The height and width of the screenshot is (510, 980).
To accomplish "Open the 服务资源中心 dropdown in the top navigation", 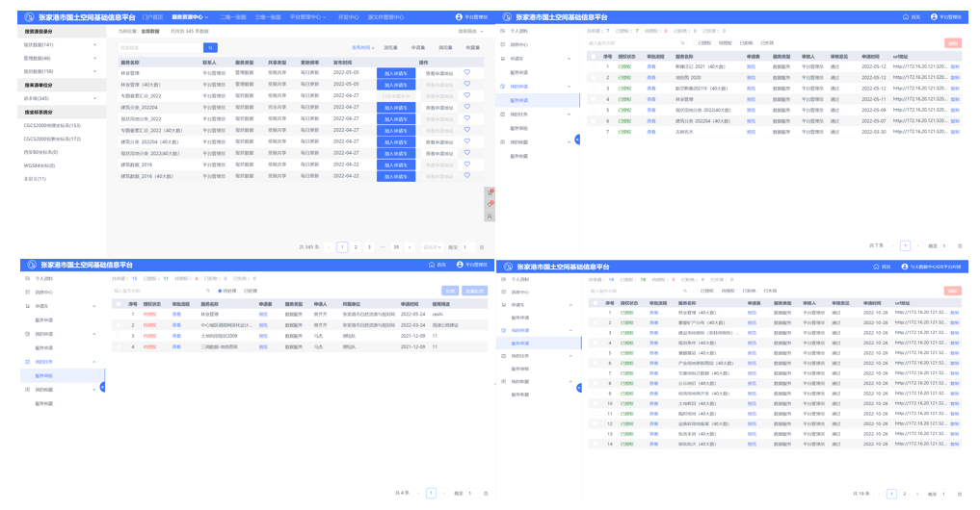I will click(x=189, y=17).
